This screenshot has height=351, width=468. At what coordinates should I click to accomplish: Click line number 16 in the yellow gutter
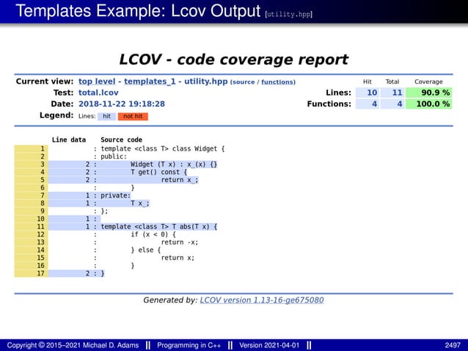point(40,265)
